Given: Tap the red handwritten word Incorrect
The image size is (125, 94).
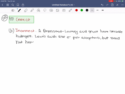Looking at the screenshot, I should click(x=25, y=31).
